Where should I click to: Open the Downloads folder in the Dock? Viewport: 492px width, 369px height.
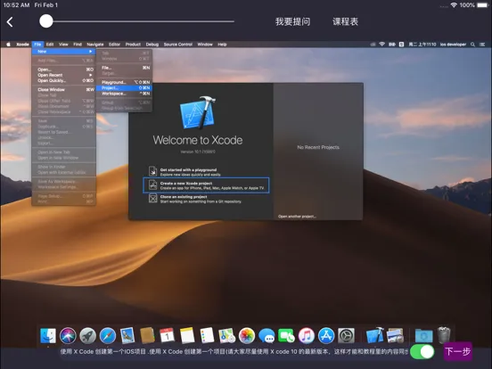pos(423,336)
